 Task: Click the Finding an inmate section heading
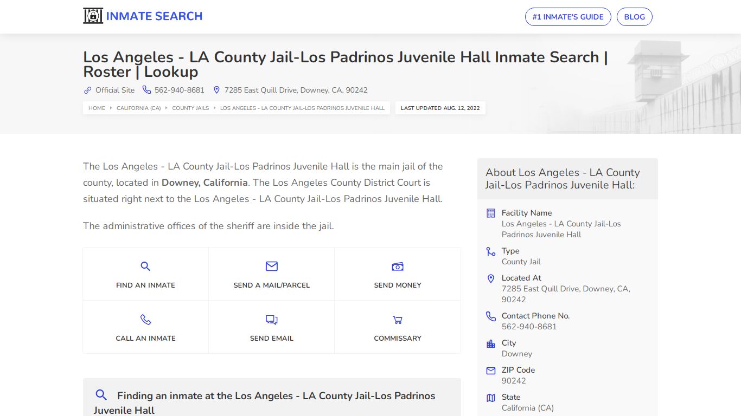[265, 403]
